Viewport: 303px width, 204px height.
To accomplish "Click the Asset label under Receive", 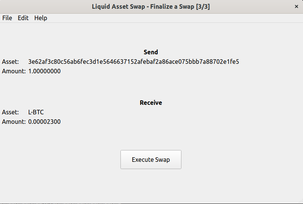I will click(10, 112).
